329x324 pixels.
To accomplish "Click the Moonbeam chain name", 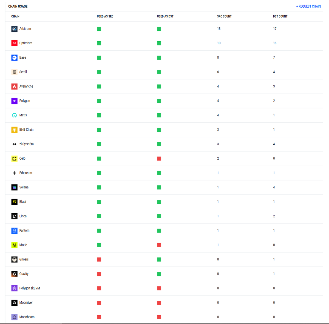I will coord(27,317).
